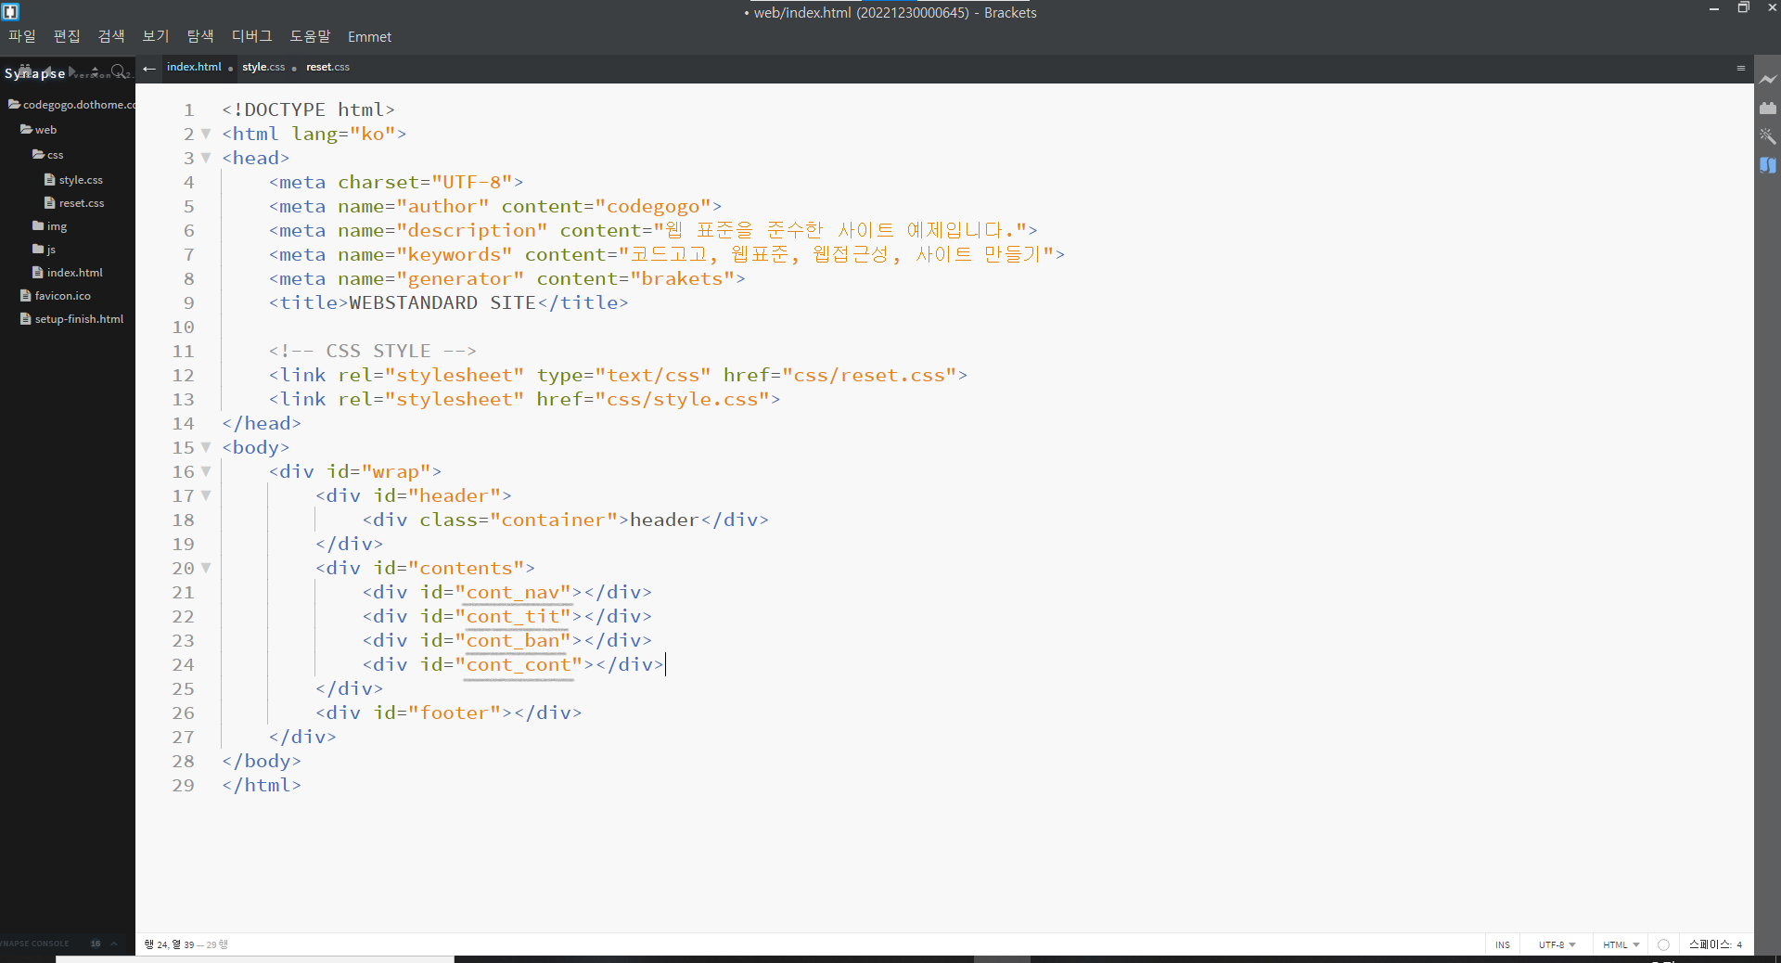Click line number 10 in the gutter
1781x963 pixels.
click(x=183, y=327)
